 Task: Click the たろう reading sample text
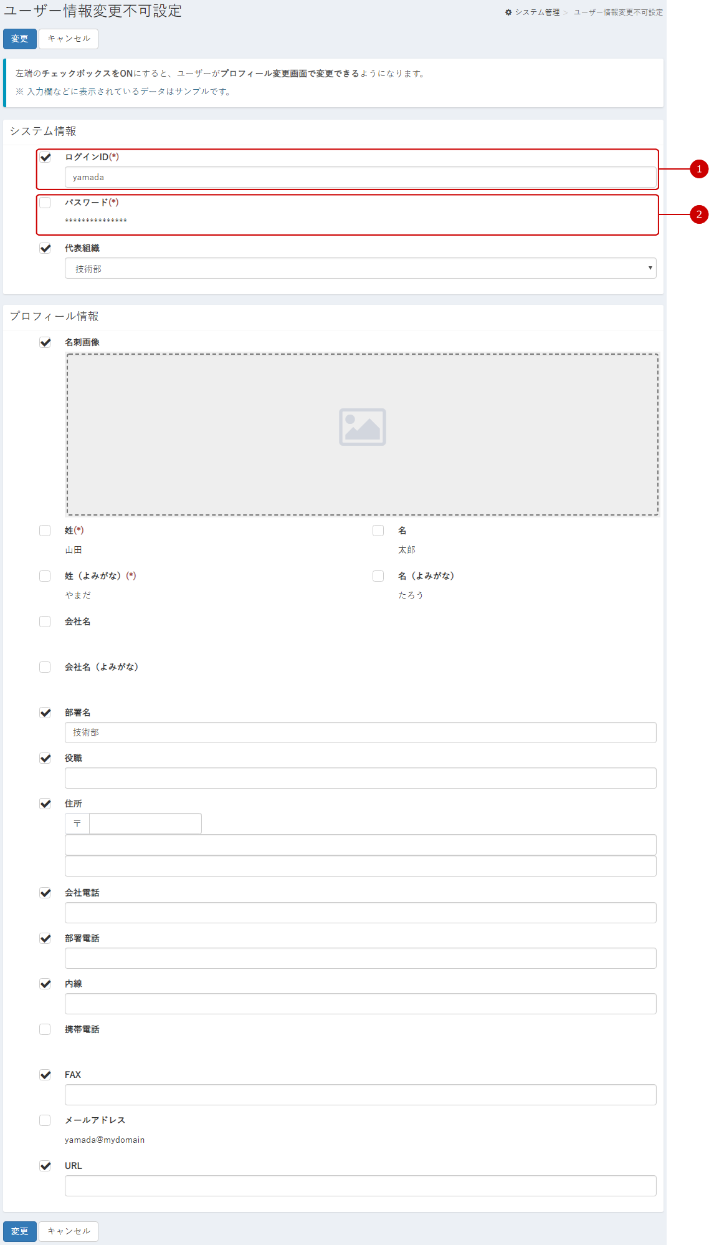[411, 595]
